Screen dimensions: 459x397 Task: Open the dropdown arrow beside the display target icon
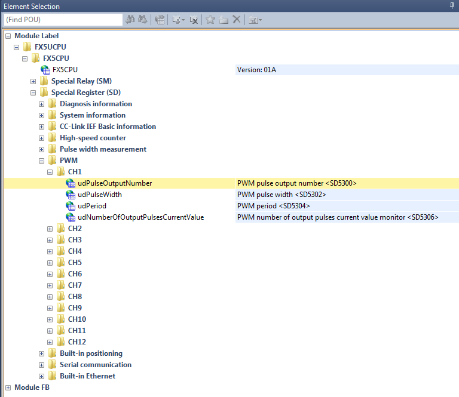[x=260, y=20]
